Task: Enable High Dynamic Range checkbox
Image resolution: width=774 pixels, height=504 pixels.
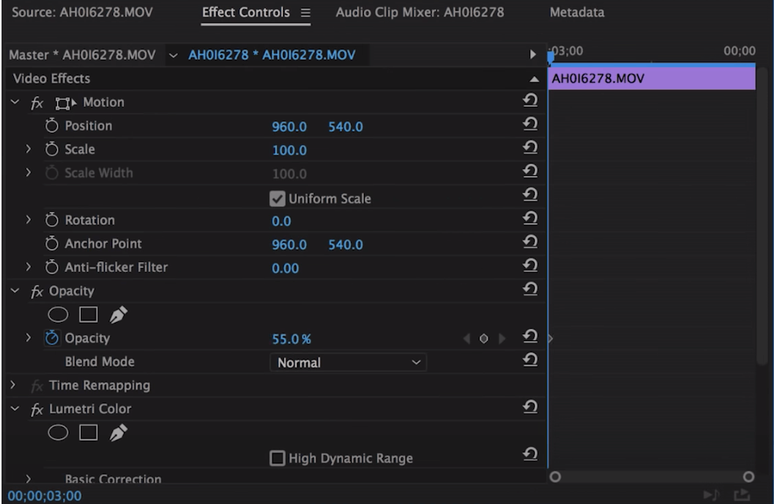Action: coord(278,458)
